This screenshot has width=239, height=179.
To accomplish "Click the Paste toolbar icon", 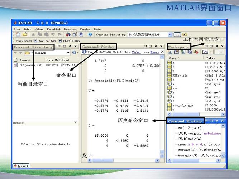I will click(46, 35).
